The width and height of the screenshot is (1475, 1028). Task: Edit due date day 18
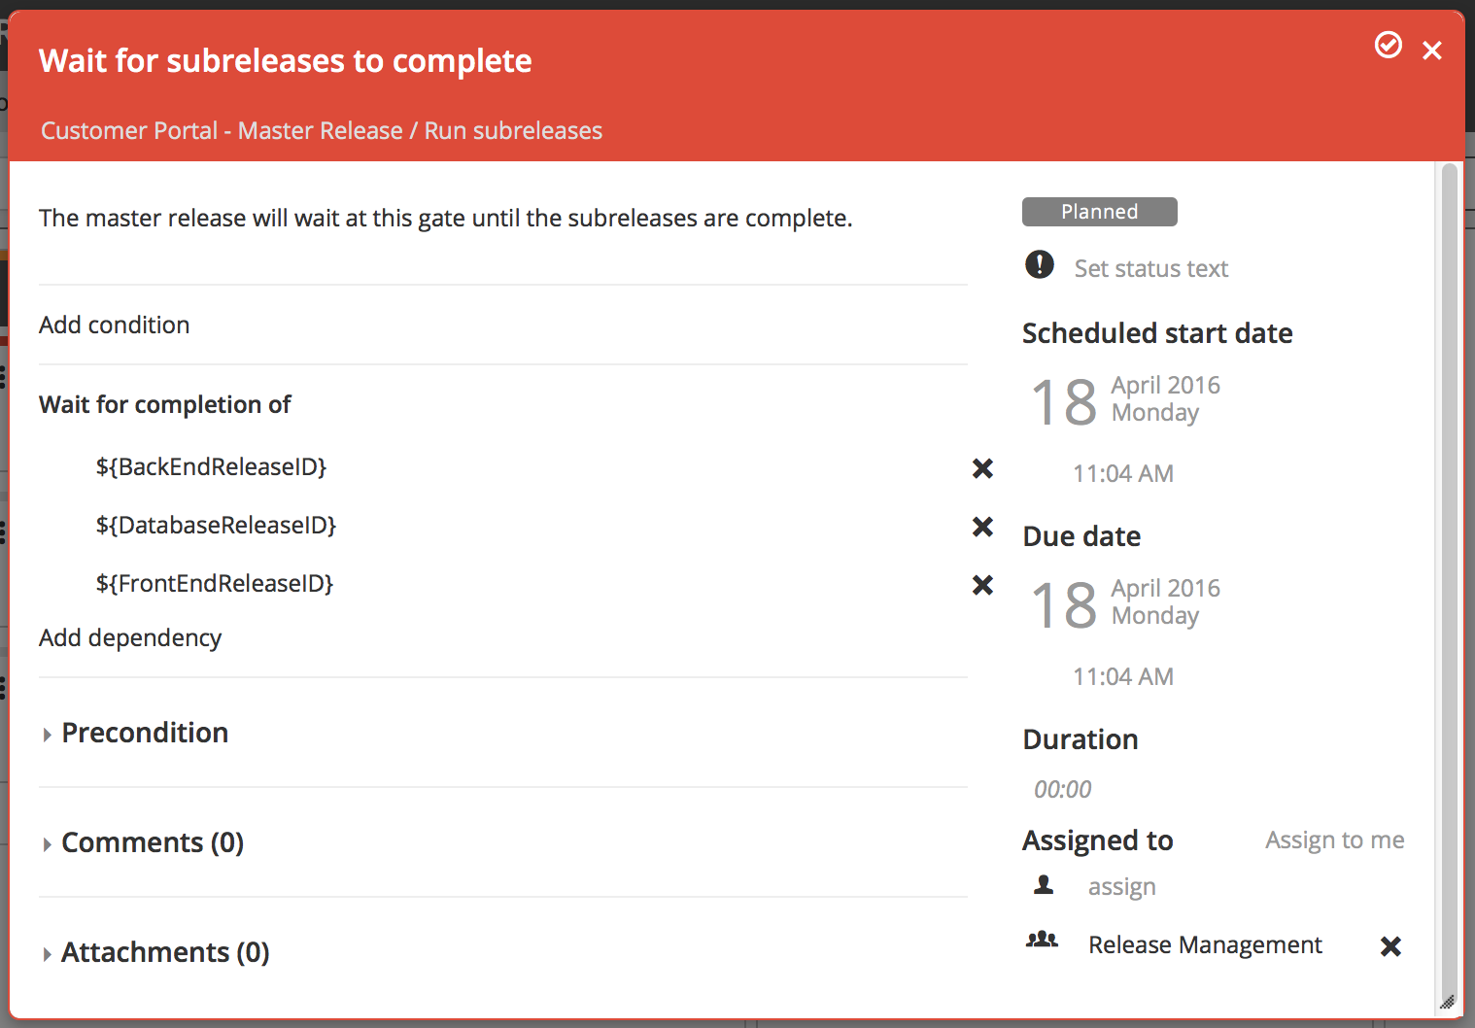1064,605
